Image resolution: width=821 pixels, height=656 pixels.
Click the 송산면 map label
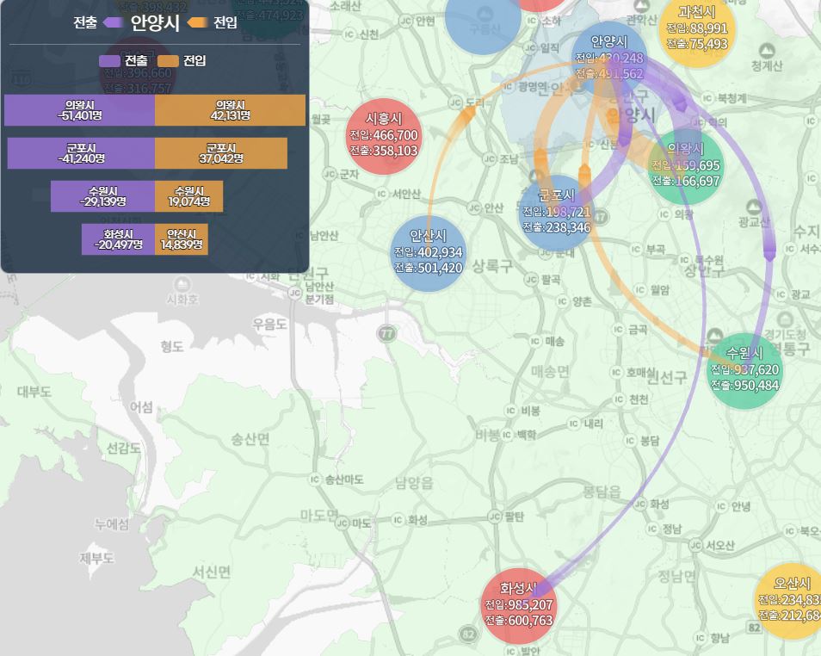[x=250, y=439]
